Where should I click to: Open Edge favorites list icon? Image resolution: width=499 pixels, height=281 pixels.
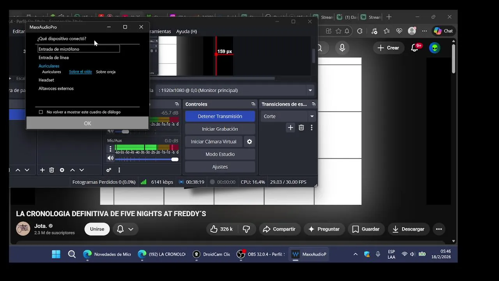coord(387,31)
